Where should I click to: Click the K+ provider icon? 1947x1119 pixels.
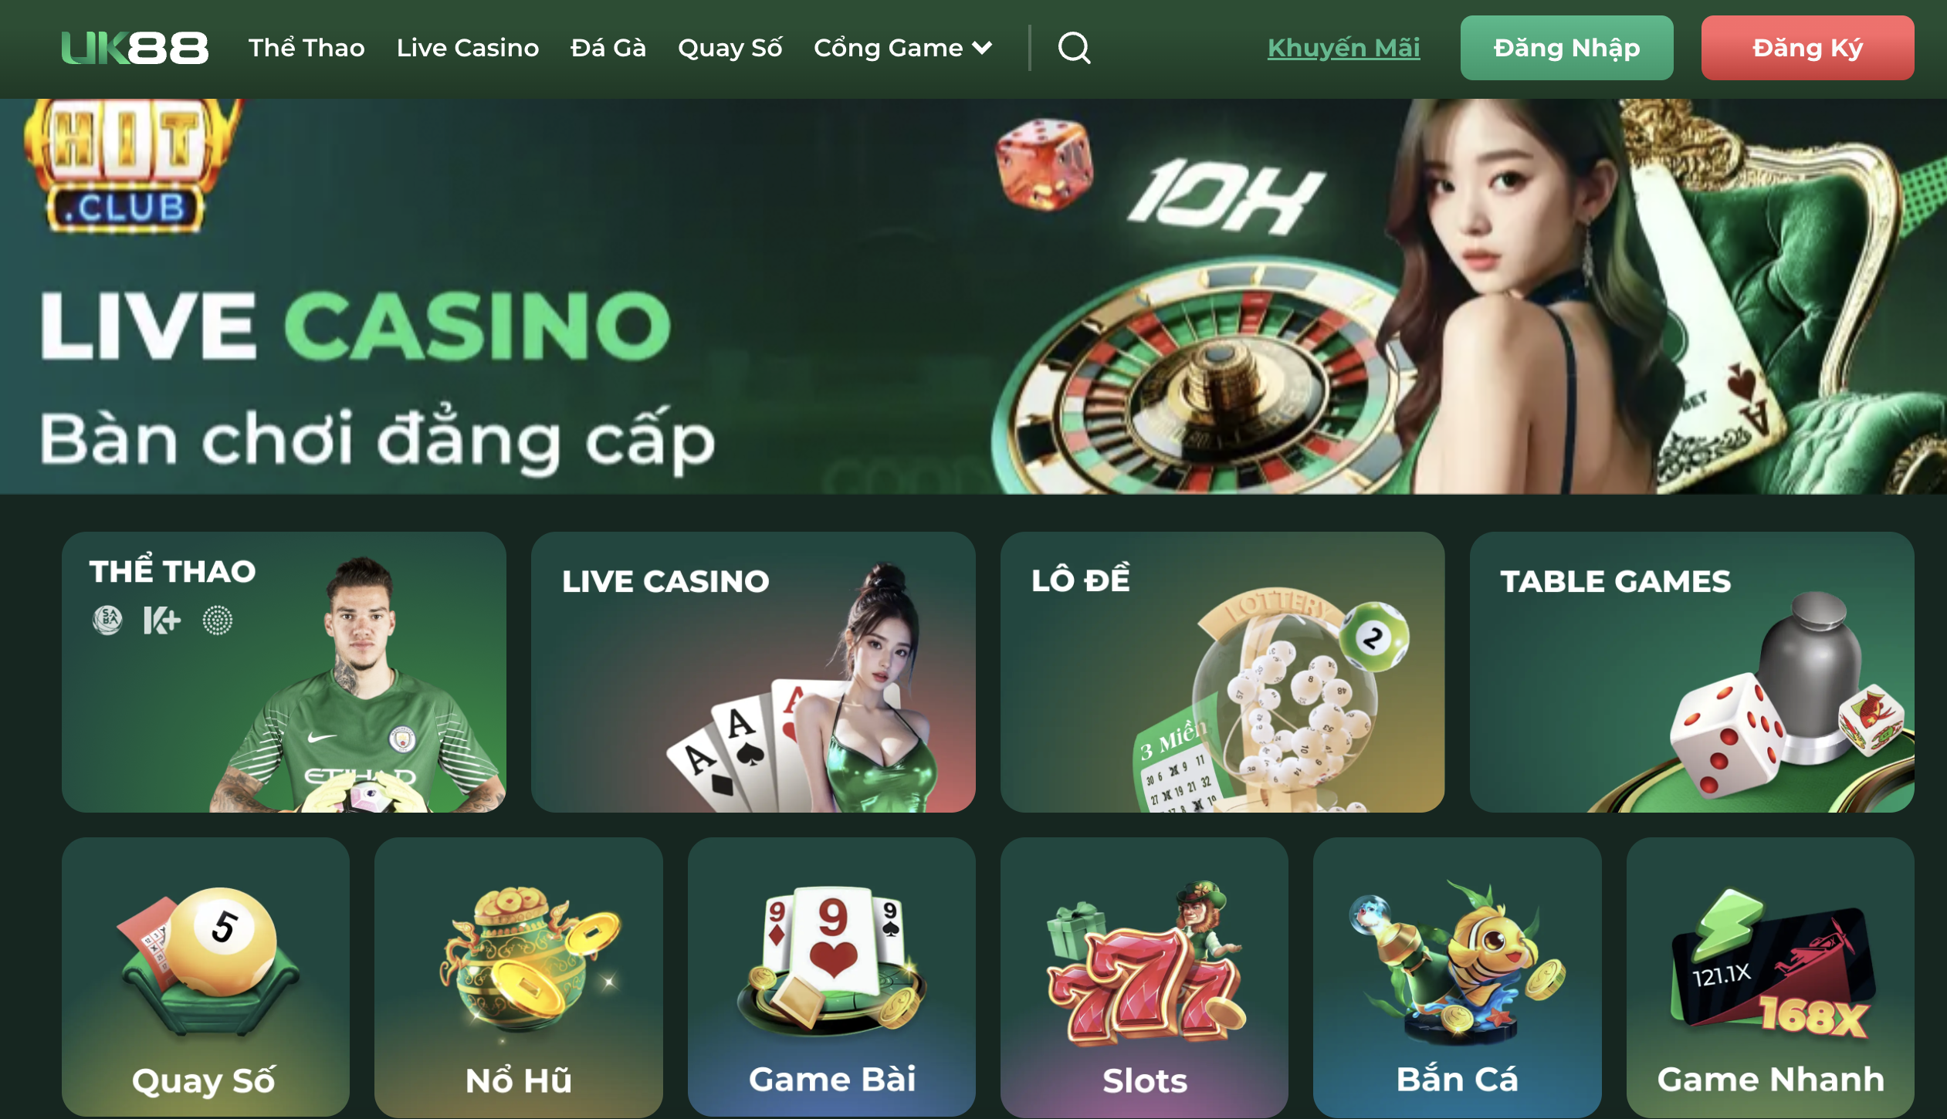[x=162, y=620]
